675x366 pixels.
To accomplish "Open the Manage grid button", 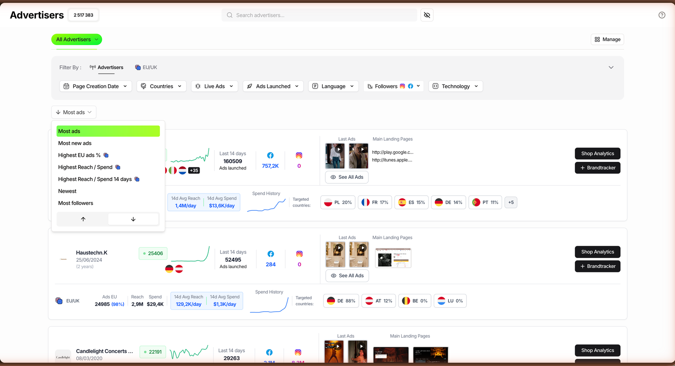I will (607, 39).
